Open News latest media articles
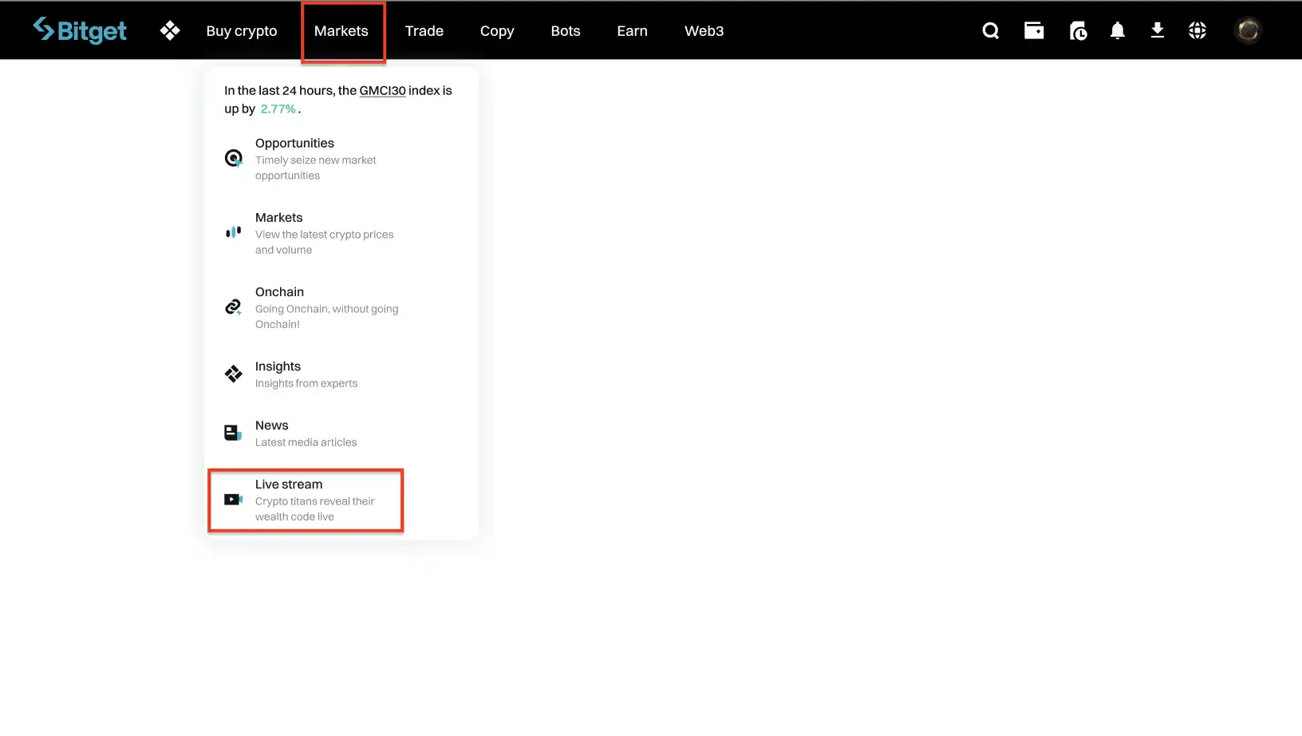This screenshot has width=1302, height=736. (272, 426)
